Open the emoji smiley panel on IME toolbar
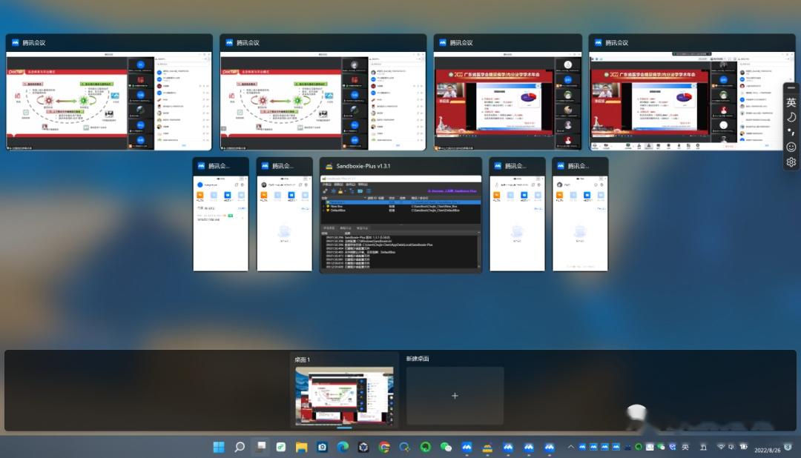This screenshot has height=458, width=801. (791, 147)
